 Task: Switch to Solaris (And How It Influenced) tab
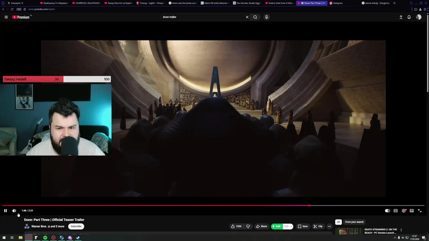[279, 3]
